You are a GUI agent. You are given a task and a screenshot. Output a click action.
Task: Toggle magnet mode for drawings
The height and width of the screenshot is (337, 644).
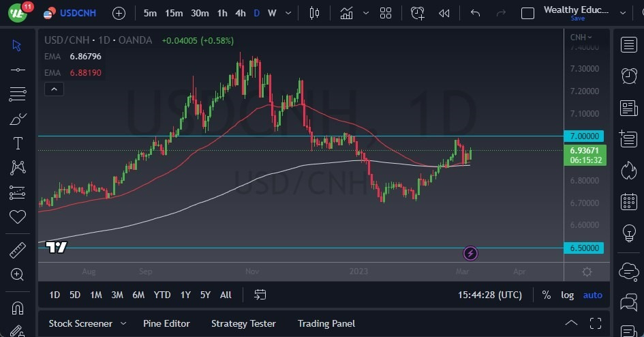[x=17, y=308]
